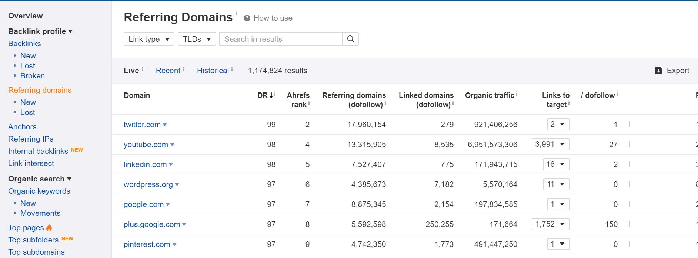Open Lost under Backlinks
Viewport: 698px width, 258px height.
pos(28,66)
